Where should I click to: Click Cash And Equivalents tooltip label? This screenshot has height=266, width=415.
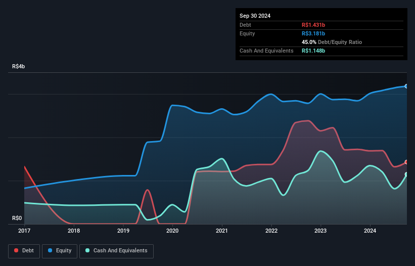click(x=266, y=51)
